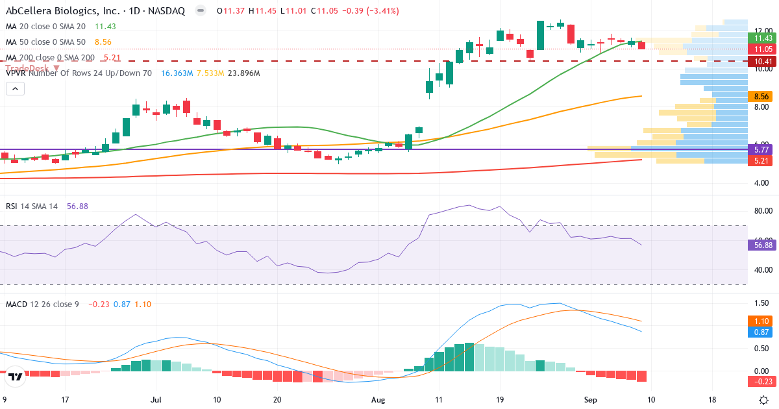Click the MACD blue 0.87 axis label

click(759, 331)
